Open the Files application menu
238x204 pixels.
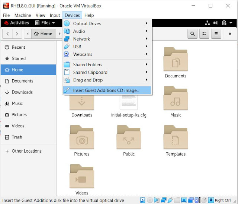click(45, 23)
